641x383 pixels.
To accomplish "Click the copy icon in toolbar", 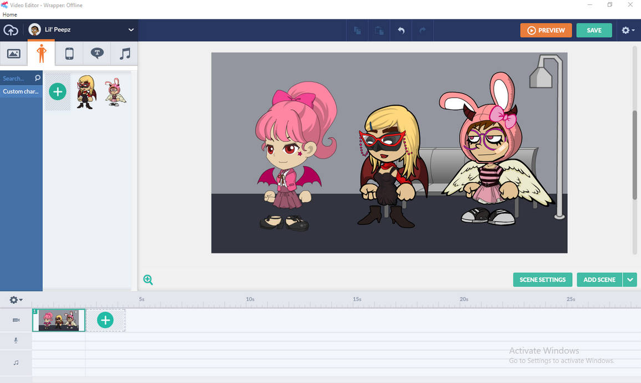I will point(357,30).
